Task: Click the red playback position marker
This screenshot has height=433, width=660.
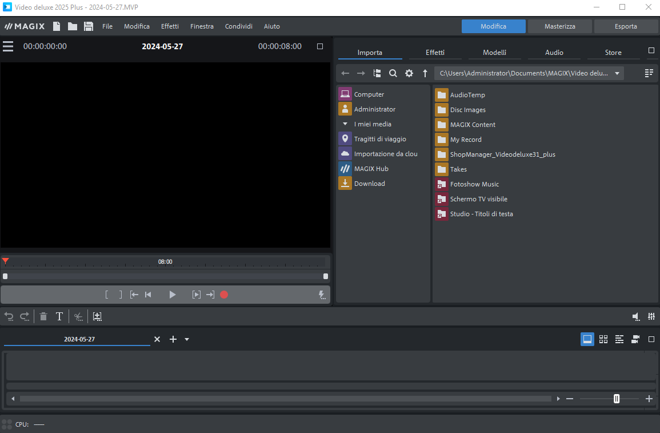Action: (x=6, y=261)
